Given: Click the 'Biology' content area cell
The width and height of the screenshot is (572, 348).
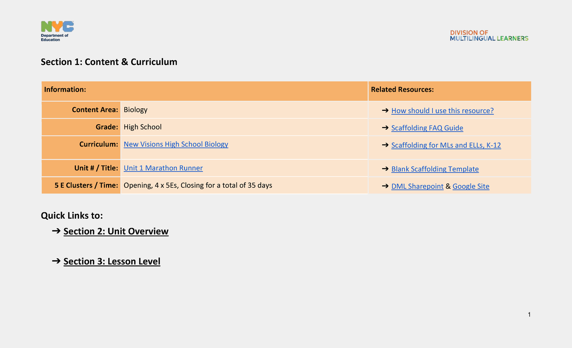Looking at the screenshot, I should [x=136, y=110].
